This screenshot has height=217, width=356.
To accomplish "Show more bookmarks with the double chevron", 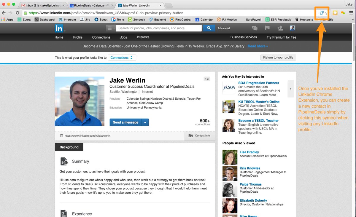I will coord(352,20).
